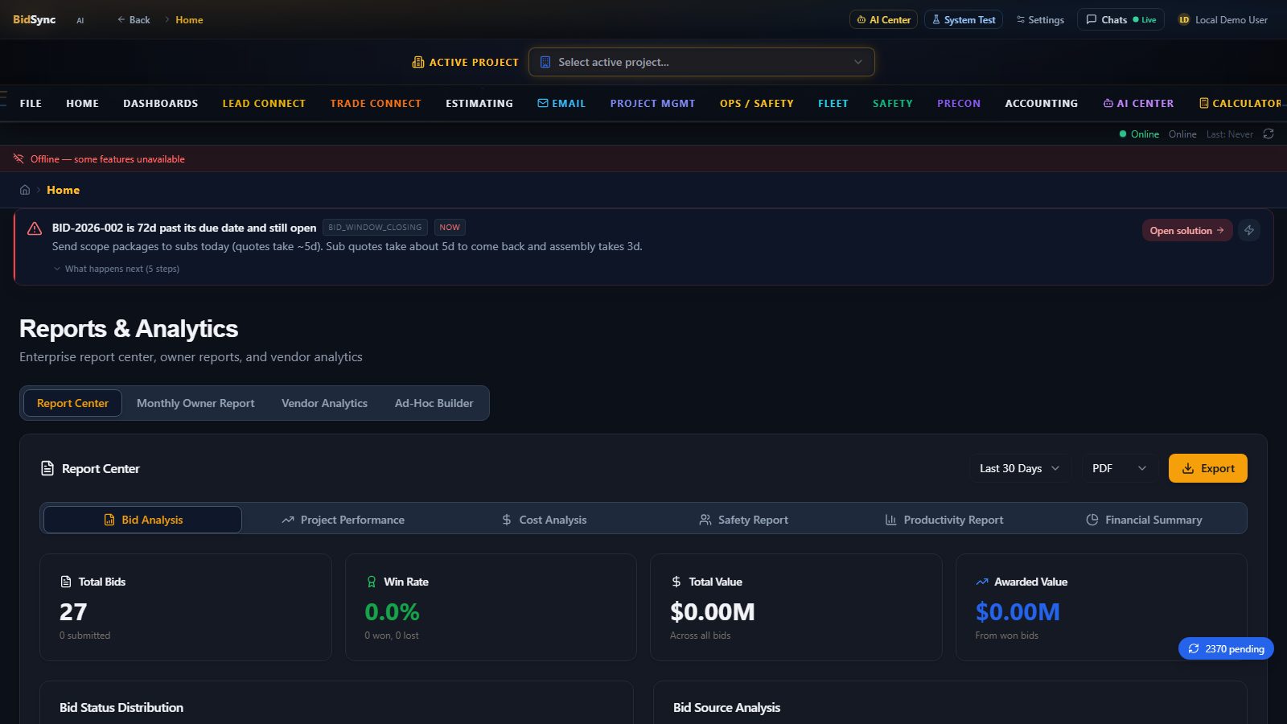Select the Bid Analysis report tab
Viewport: 1287px width, 724px height.
142,520
